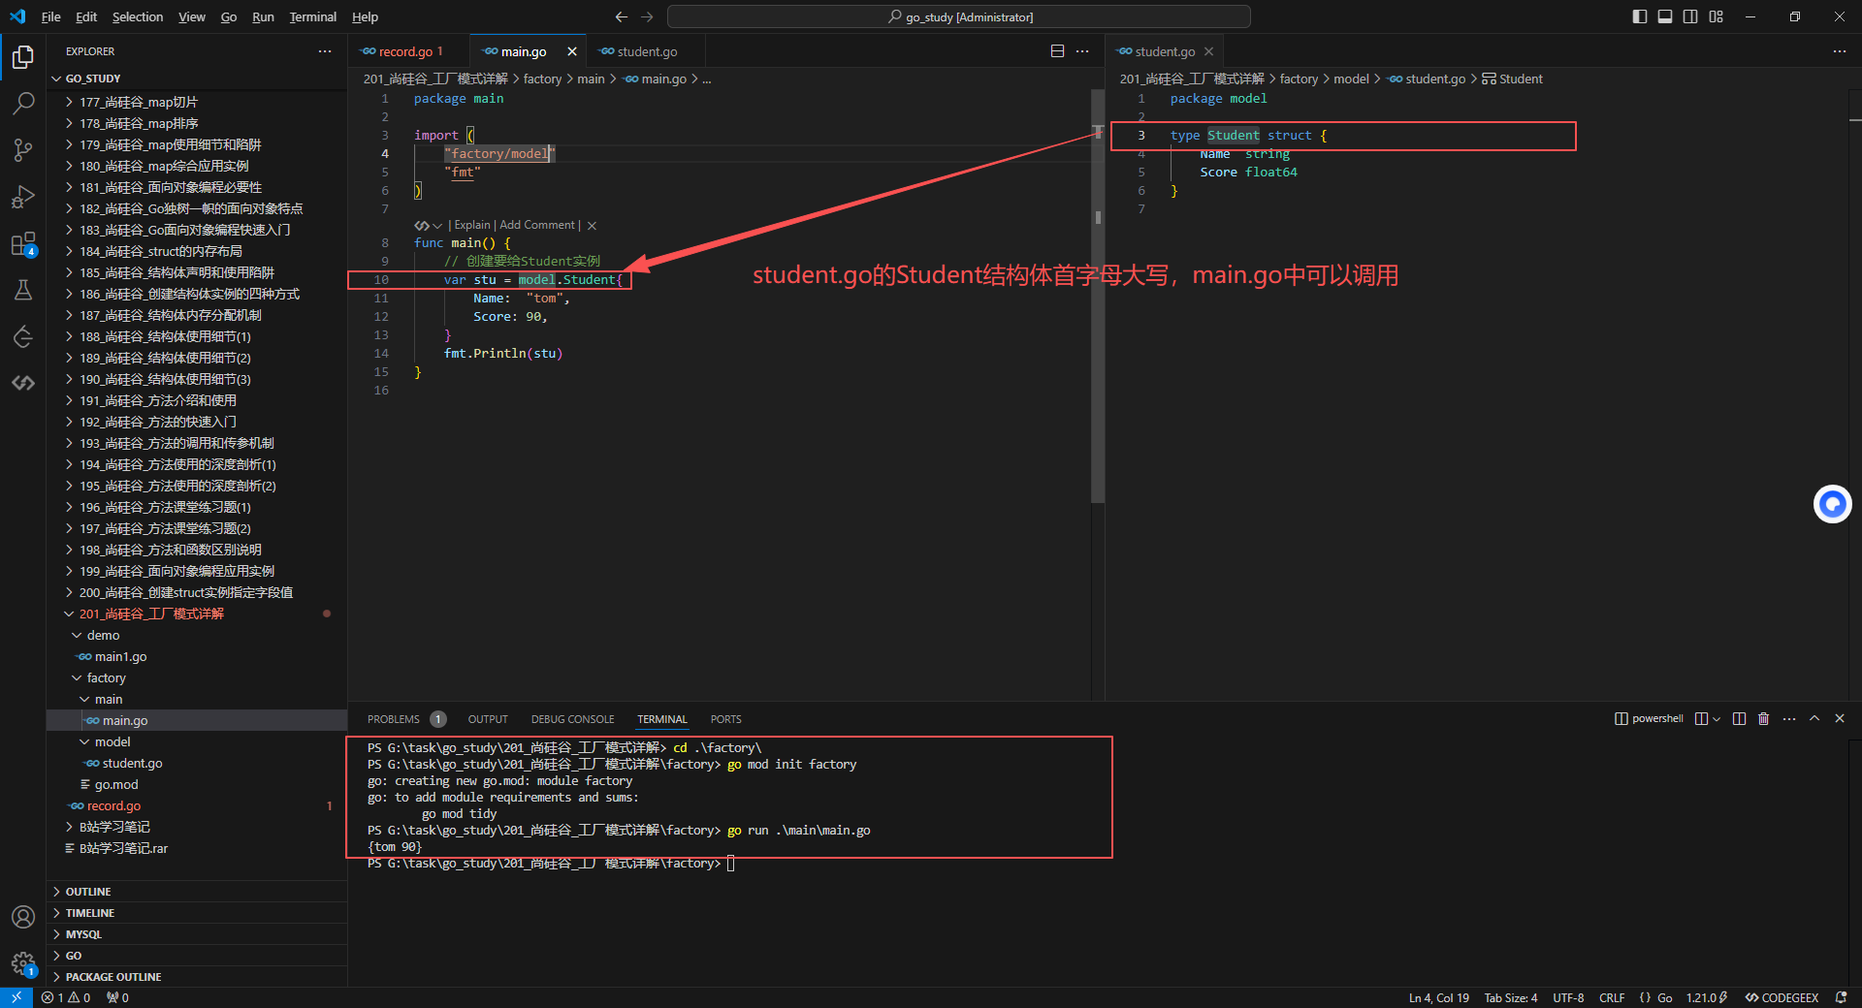The height and width of the screenshot is (1008, 1862).
Task: Click the Add Comment codelens link
Action: point(537,225)
